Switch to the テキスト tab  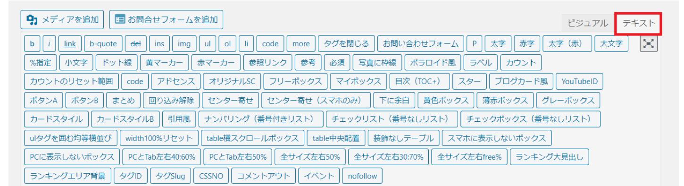[x=639, y=23]
